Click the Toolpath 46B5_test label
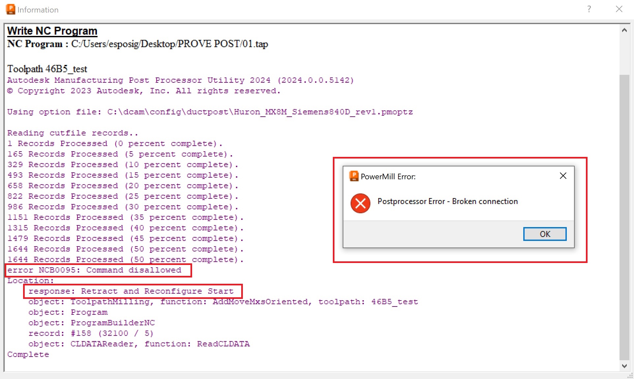 [x=47, y=69]
